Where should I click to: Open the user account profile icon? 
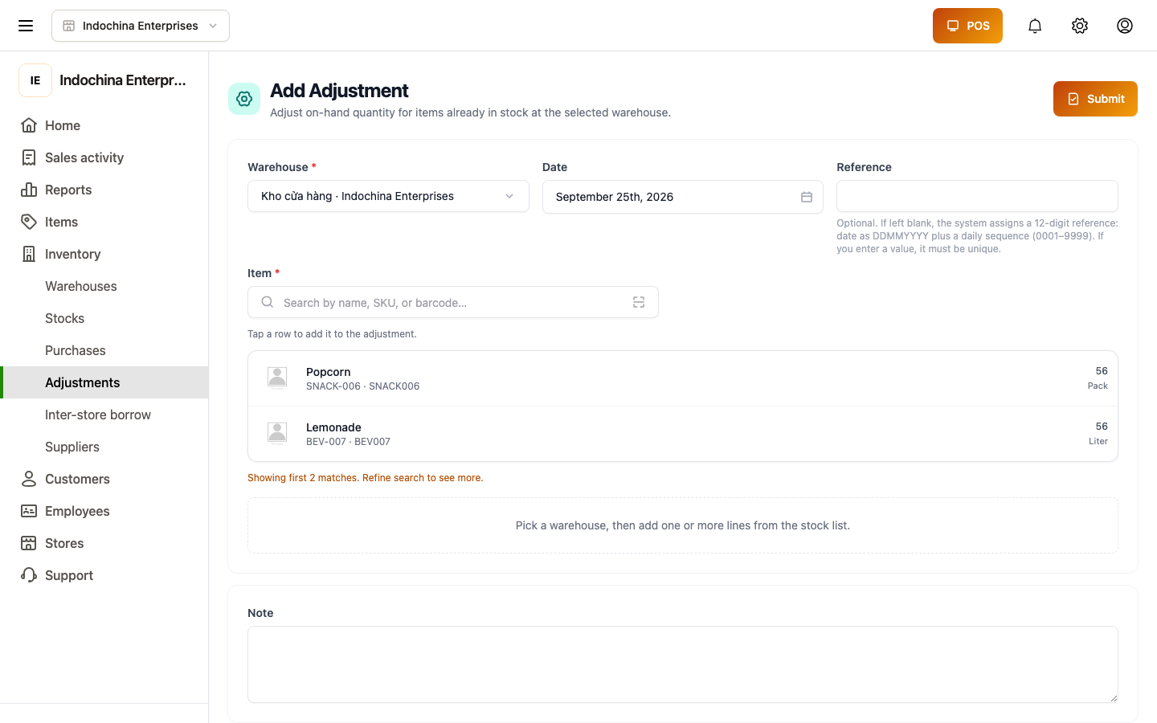tap(1125, 26)
